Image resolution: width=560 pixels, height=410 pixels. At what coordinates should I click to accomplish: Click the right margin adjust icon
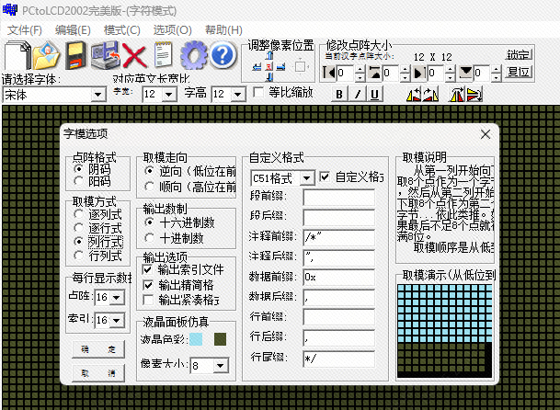(419, 73)
